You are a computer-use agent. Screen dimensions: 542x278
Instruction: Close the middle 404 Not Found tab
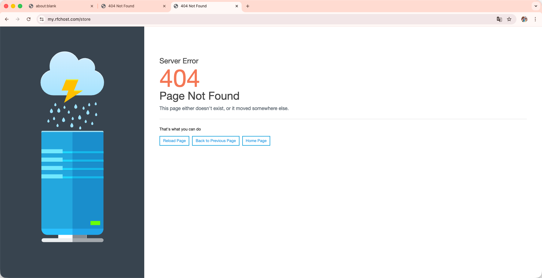tap(164, 6)
